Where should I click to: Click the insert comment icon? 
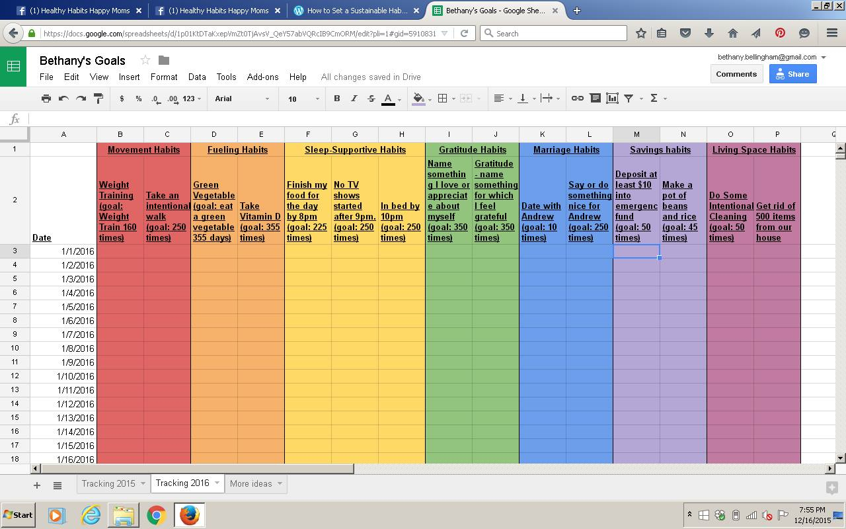coord(595,99)
